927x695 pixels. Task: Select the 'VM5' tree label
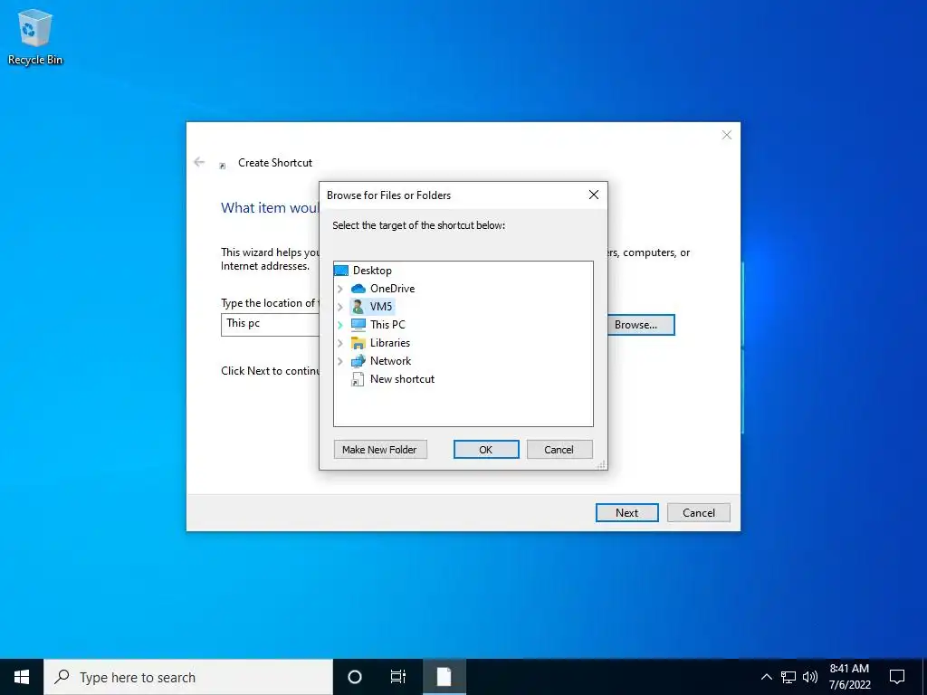pos(381,307)
